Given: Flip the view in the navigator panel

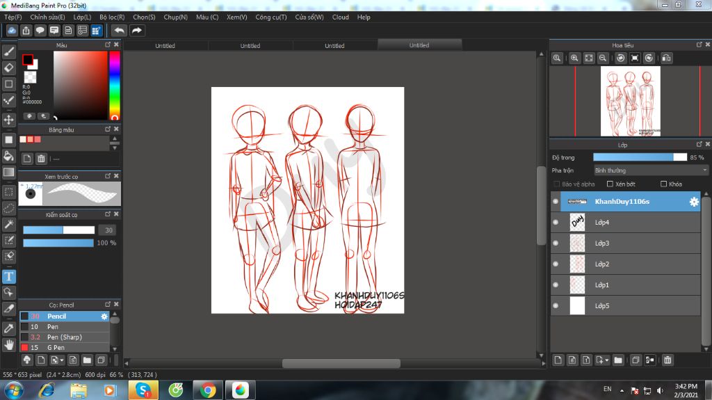Looking at the screenshot, I should point(666,58).
